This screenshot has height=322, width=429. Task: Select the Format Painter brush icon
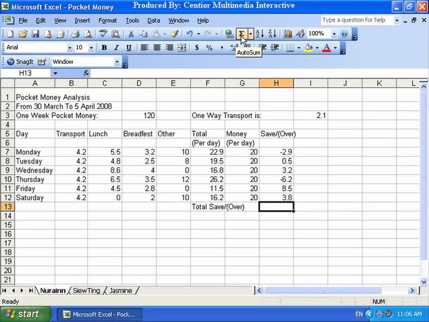(x=175, y=34)
